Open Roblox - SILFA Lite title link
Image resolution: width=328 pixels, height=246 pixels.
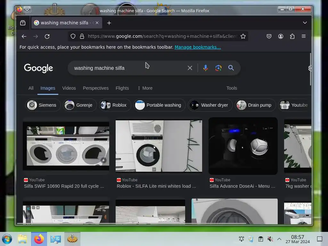pos(156,186)
